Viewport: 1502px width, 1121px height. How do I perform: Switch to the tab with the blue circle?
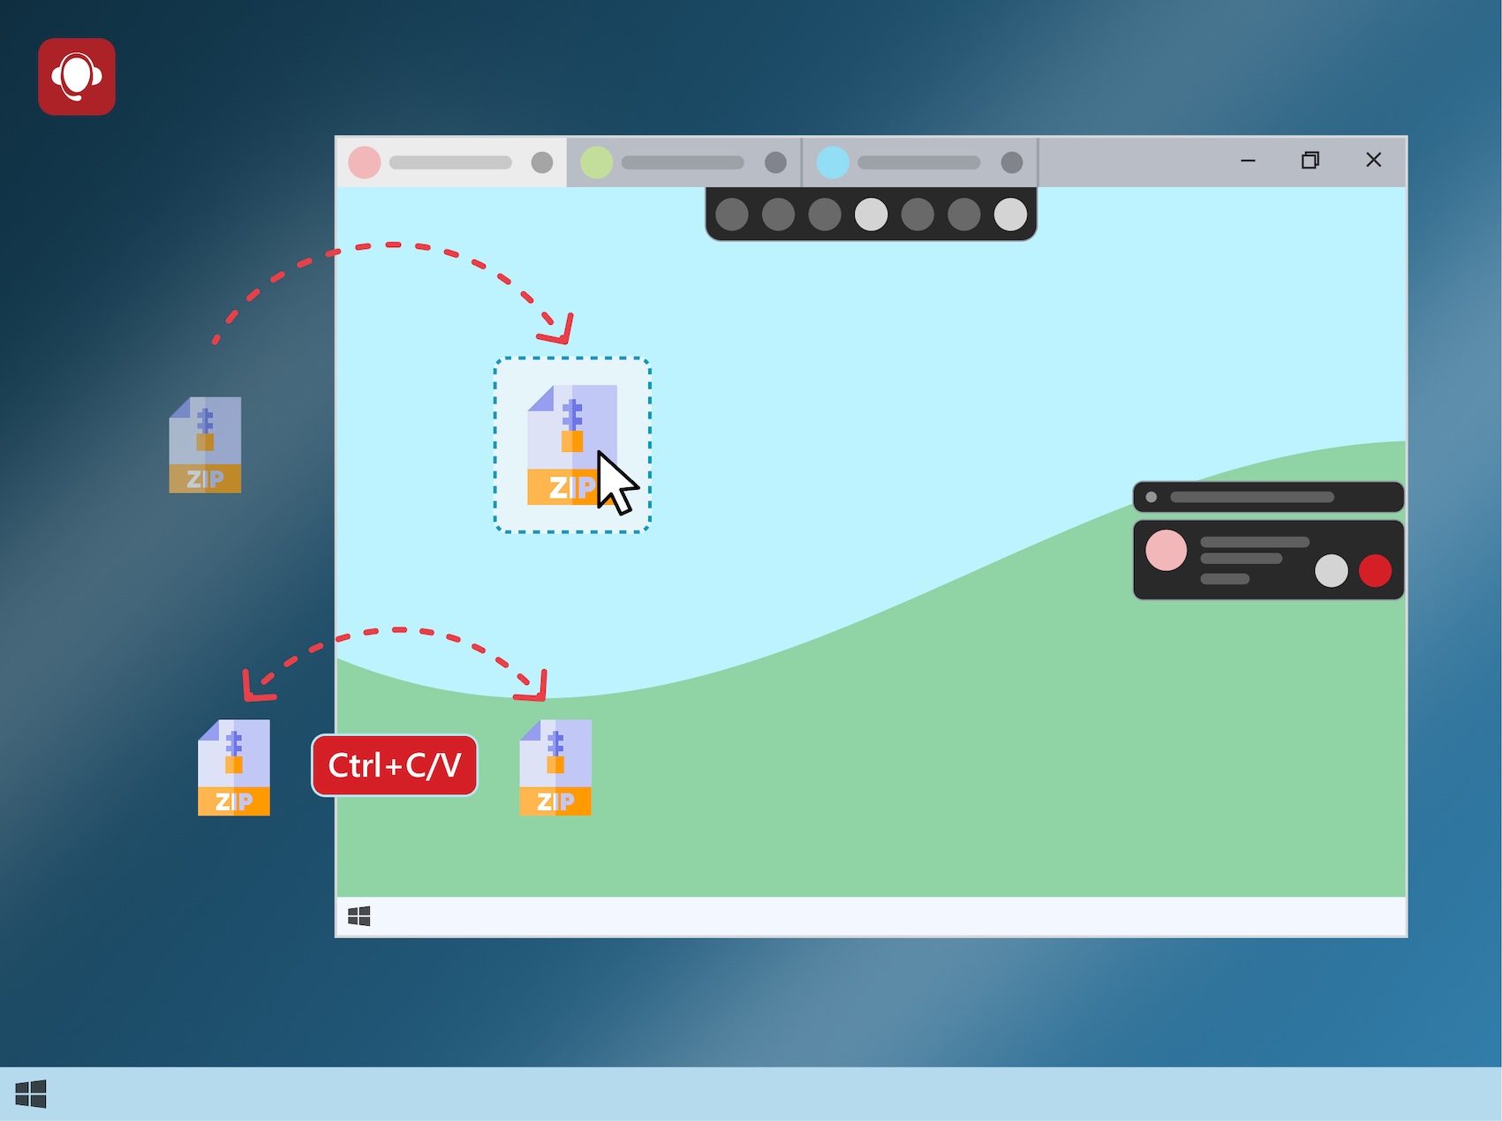918,162
